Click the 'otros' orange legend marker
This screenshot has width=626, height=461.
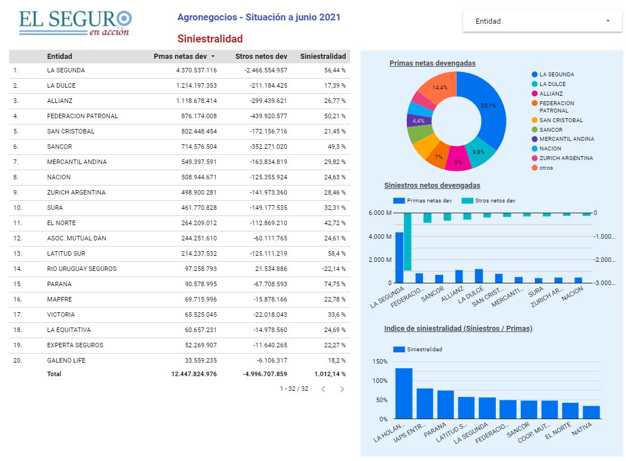click(534, 168)
